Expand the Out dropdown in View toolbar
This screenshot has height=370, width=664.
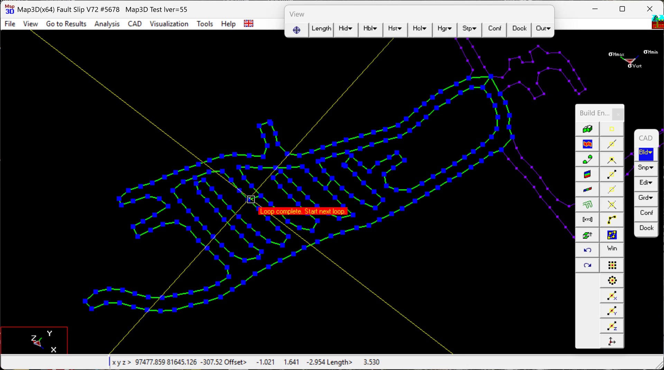[x=543, y=29]
